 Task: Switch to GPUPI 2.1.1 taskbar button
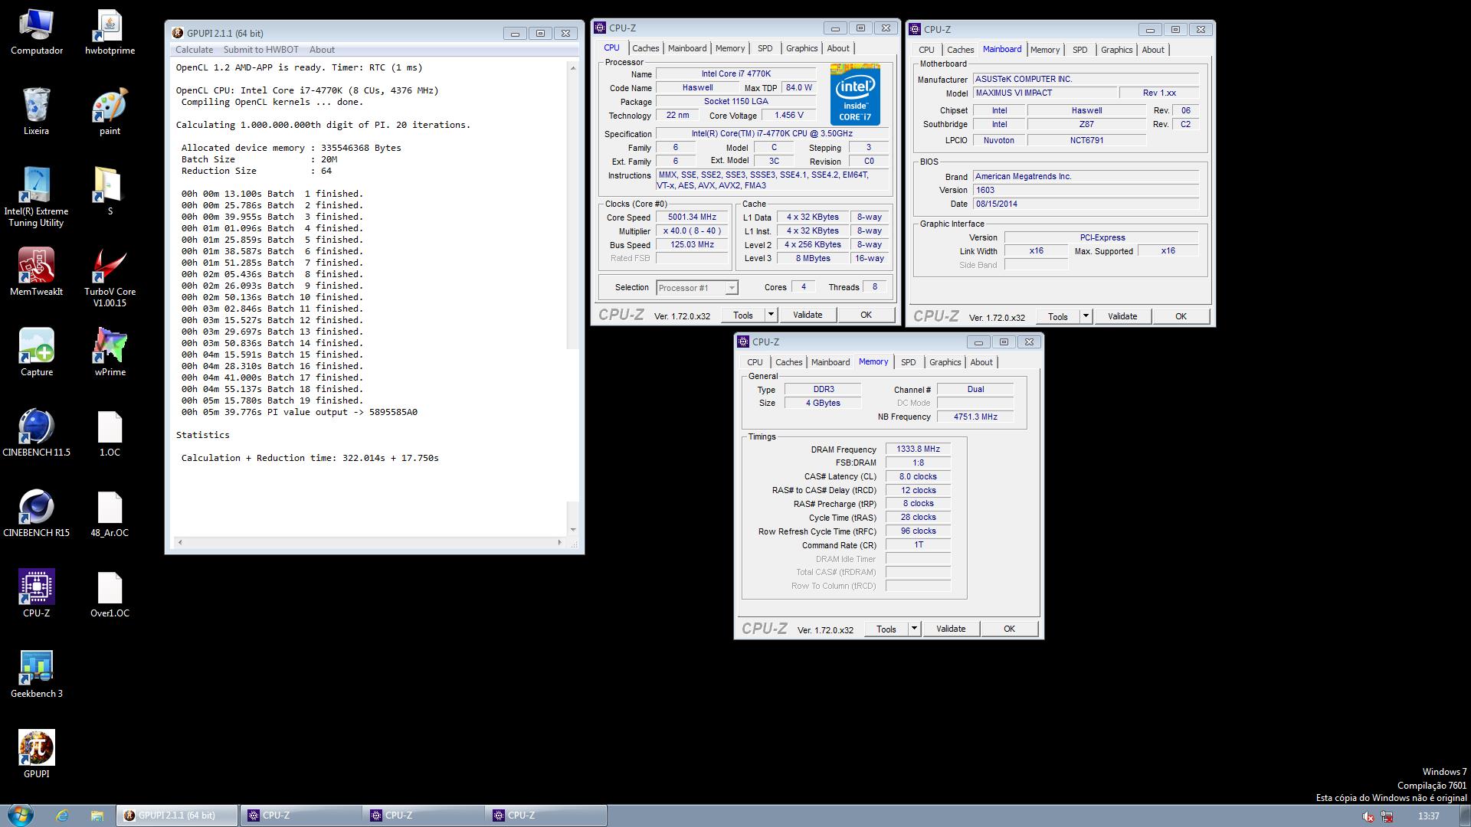point(177,816)
